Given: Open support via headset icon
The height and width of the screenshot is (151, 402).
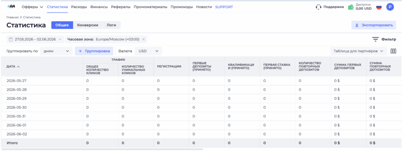Looking at the screenshot, I should point(318,7).
